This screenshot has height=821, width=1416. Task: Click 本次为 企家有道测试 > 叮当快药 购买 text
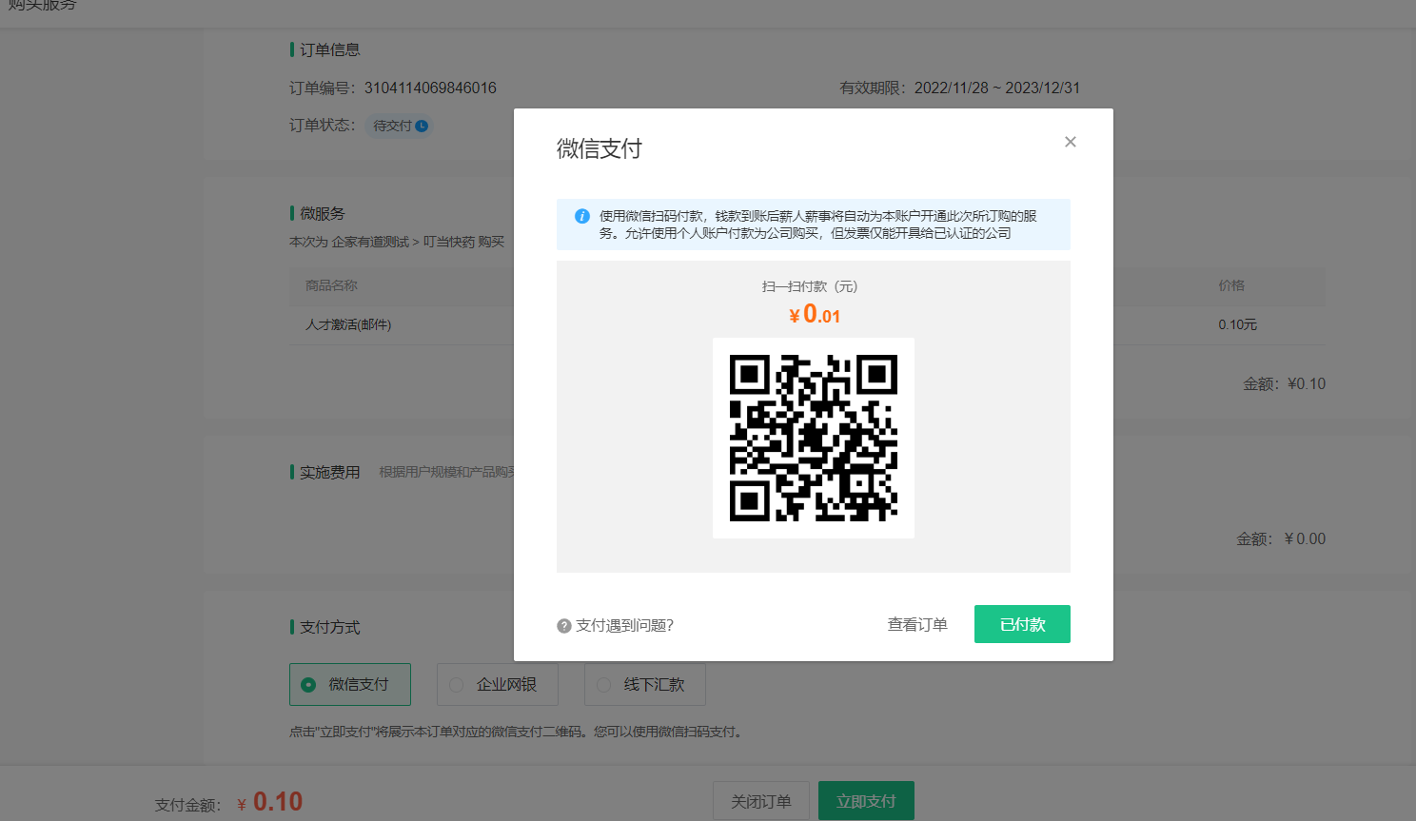(397, 242)
